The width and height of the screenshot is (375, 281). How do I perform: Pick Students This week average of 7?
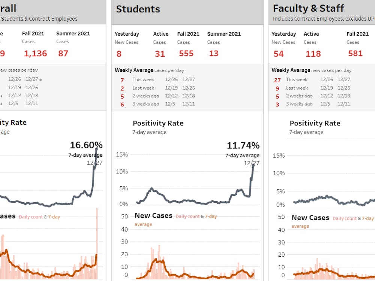122,80
